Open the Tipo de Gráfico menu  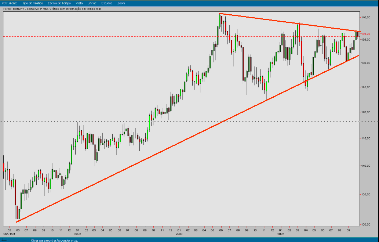tap(33, 3)
